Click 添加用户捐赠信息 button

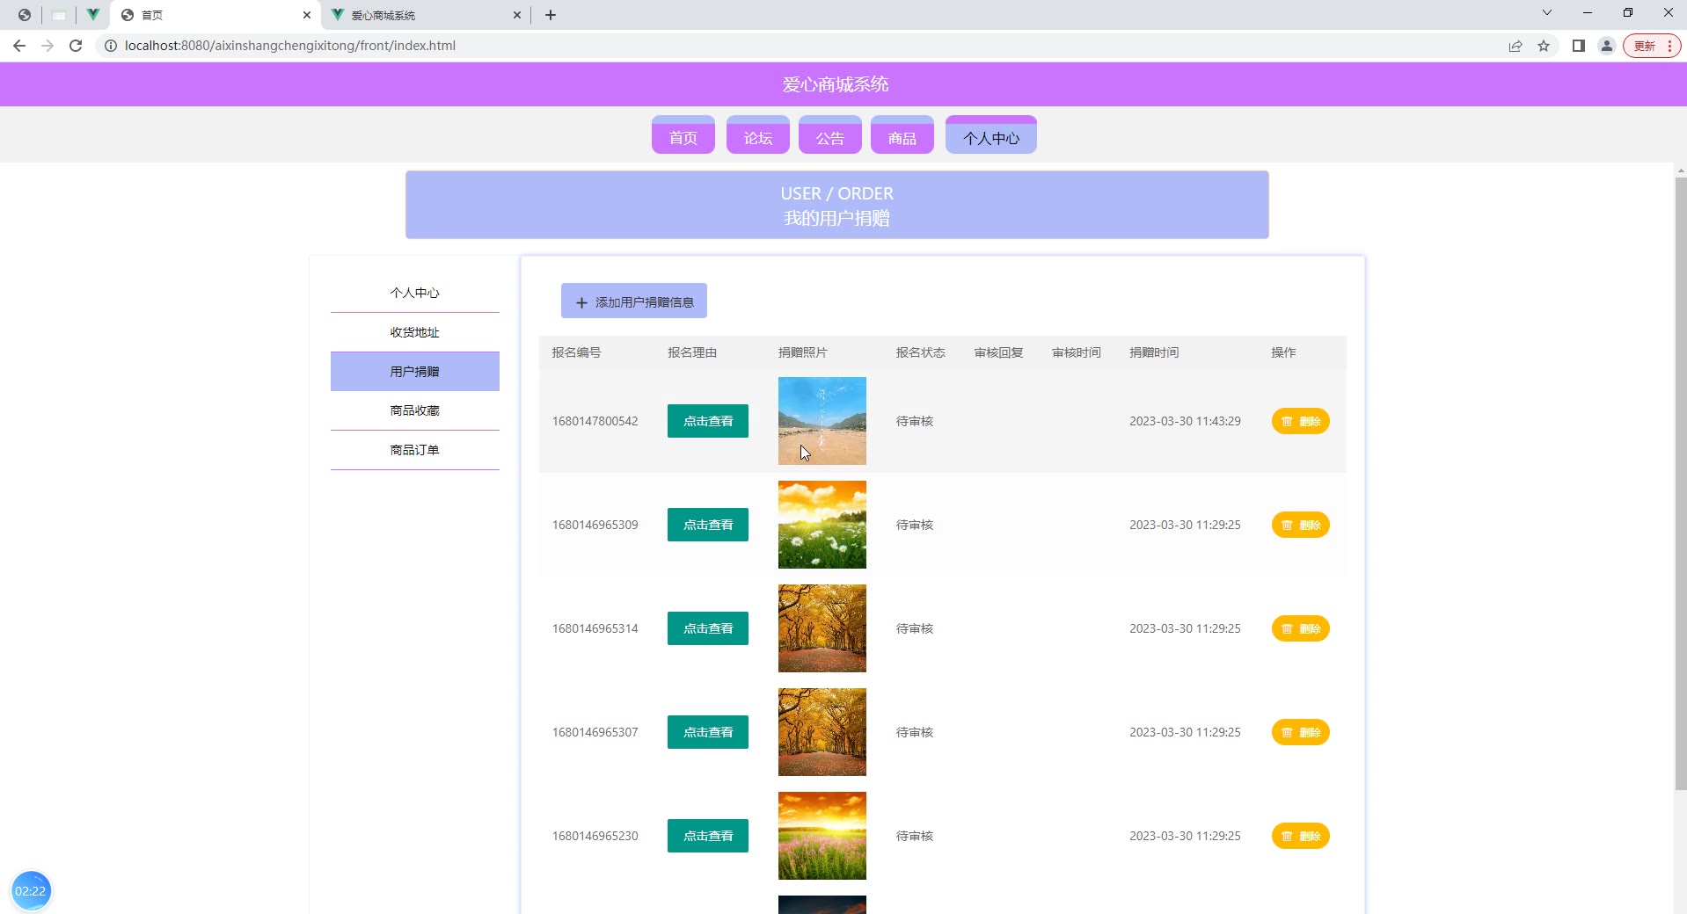pos(634,301)
